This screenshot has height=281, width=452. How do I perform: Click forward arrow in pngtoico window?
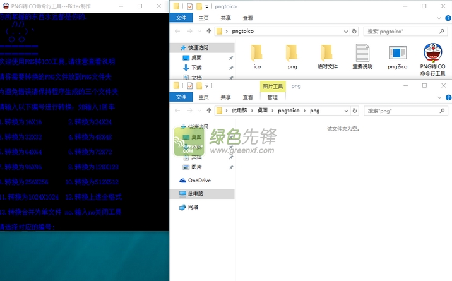tap(189, 31)
